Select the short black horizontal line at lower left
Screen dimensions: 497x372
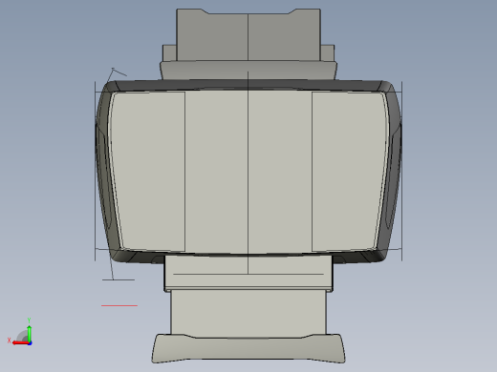119,280
